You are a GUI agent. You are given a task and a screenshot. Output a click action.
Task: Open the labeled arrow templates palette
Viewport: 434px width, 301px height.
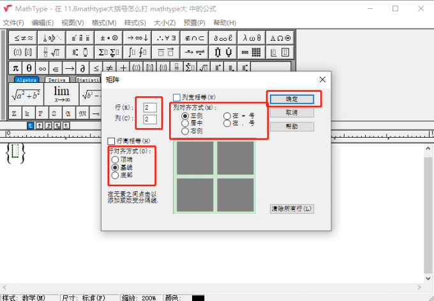(x=195, y=52)
